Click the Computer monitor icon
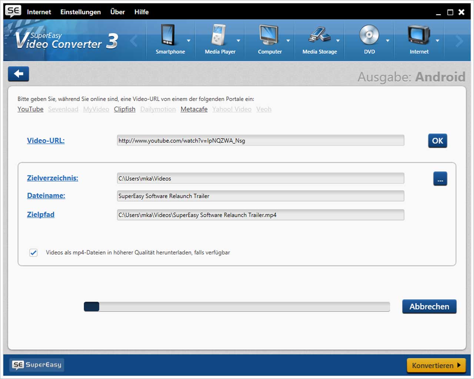This screenshot has width=474, height=379. (x=268, y=36)
